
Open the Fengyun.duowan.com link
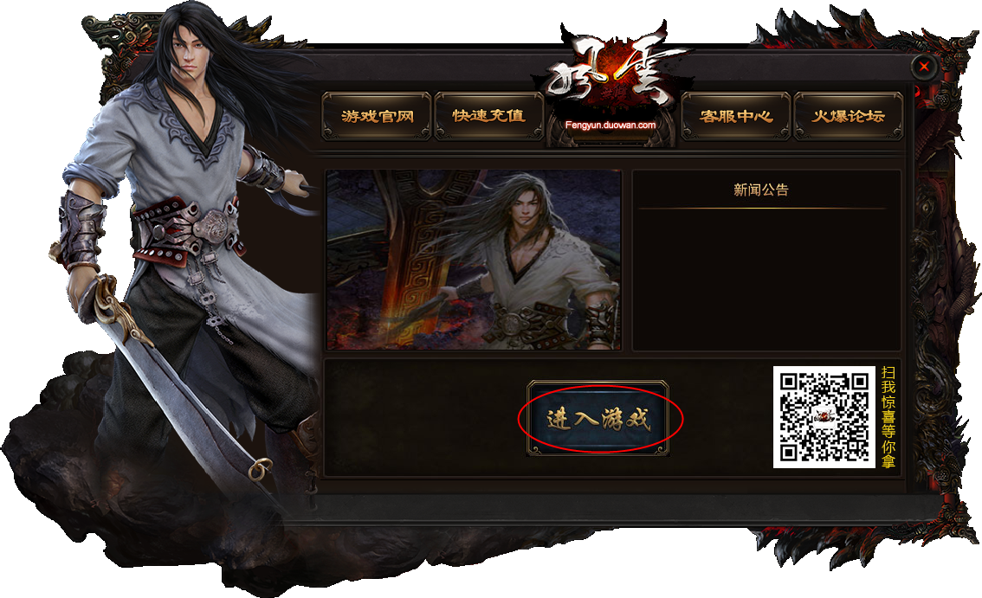click(x=611, y=125)
